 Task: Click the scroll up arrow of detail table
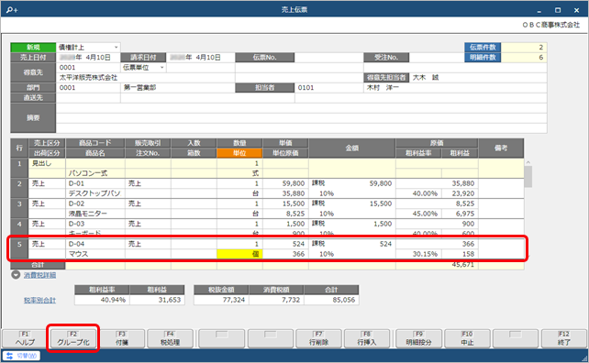pyautogui.click(x=528, y=162)
